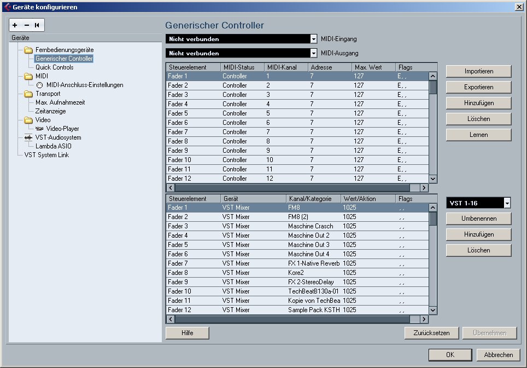Click the Hilfe button
The image size is (527, 368).
[187, 333]
